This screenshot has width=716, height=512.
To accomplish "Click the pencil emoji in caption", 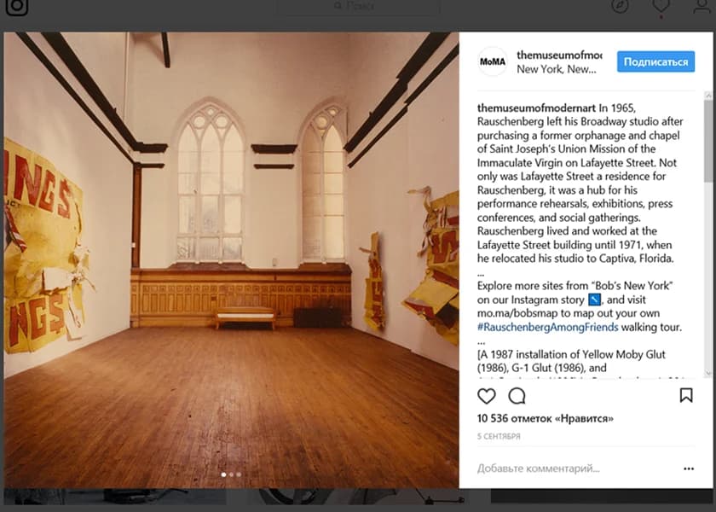I will [595, 300].
